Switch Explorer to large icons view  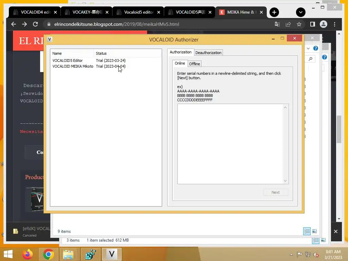tap(314, 231)
